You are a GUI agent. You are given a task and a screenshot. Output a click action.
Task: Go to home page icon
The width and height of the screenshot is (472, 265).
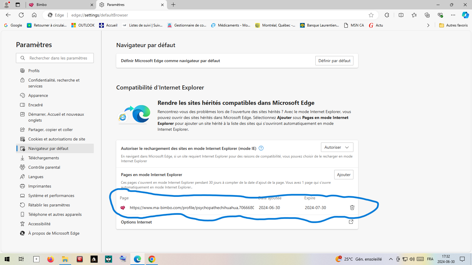pos(34,15)
